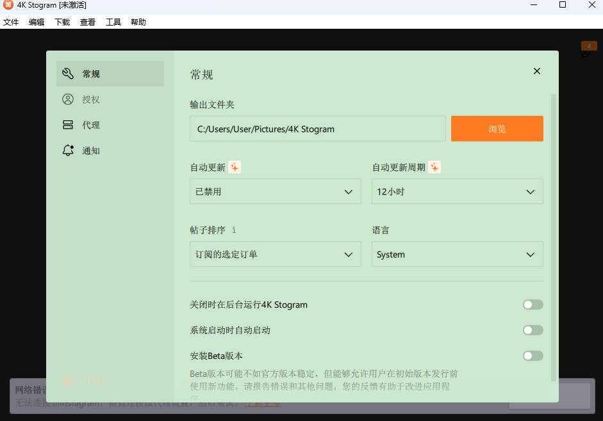Screen dimensions: 603x421
Task: Click the sparkle icon next to 自动更新周期
Action: click(434, 167)
